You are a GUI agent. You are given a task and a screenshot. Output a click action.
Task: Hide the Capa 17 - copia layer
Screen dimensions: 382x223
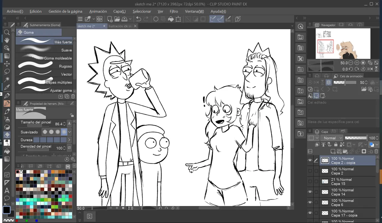tap(310, 213)
